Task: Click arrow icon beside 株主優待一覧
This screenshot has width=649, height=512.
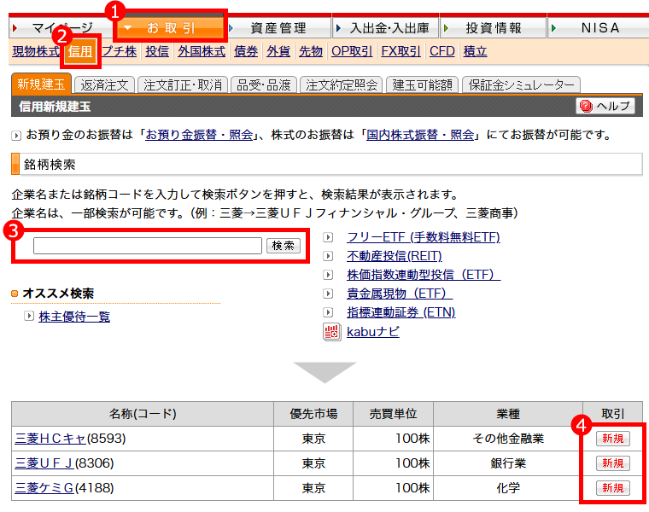Action: [x=30, y=317]
